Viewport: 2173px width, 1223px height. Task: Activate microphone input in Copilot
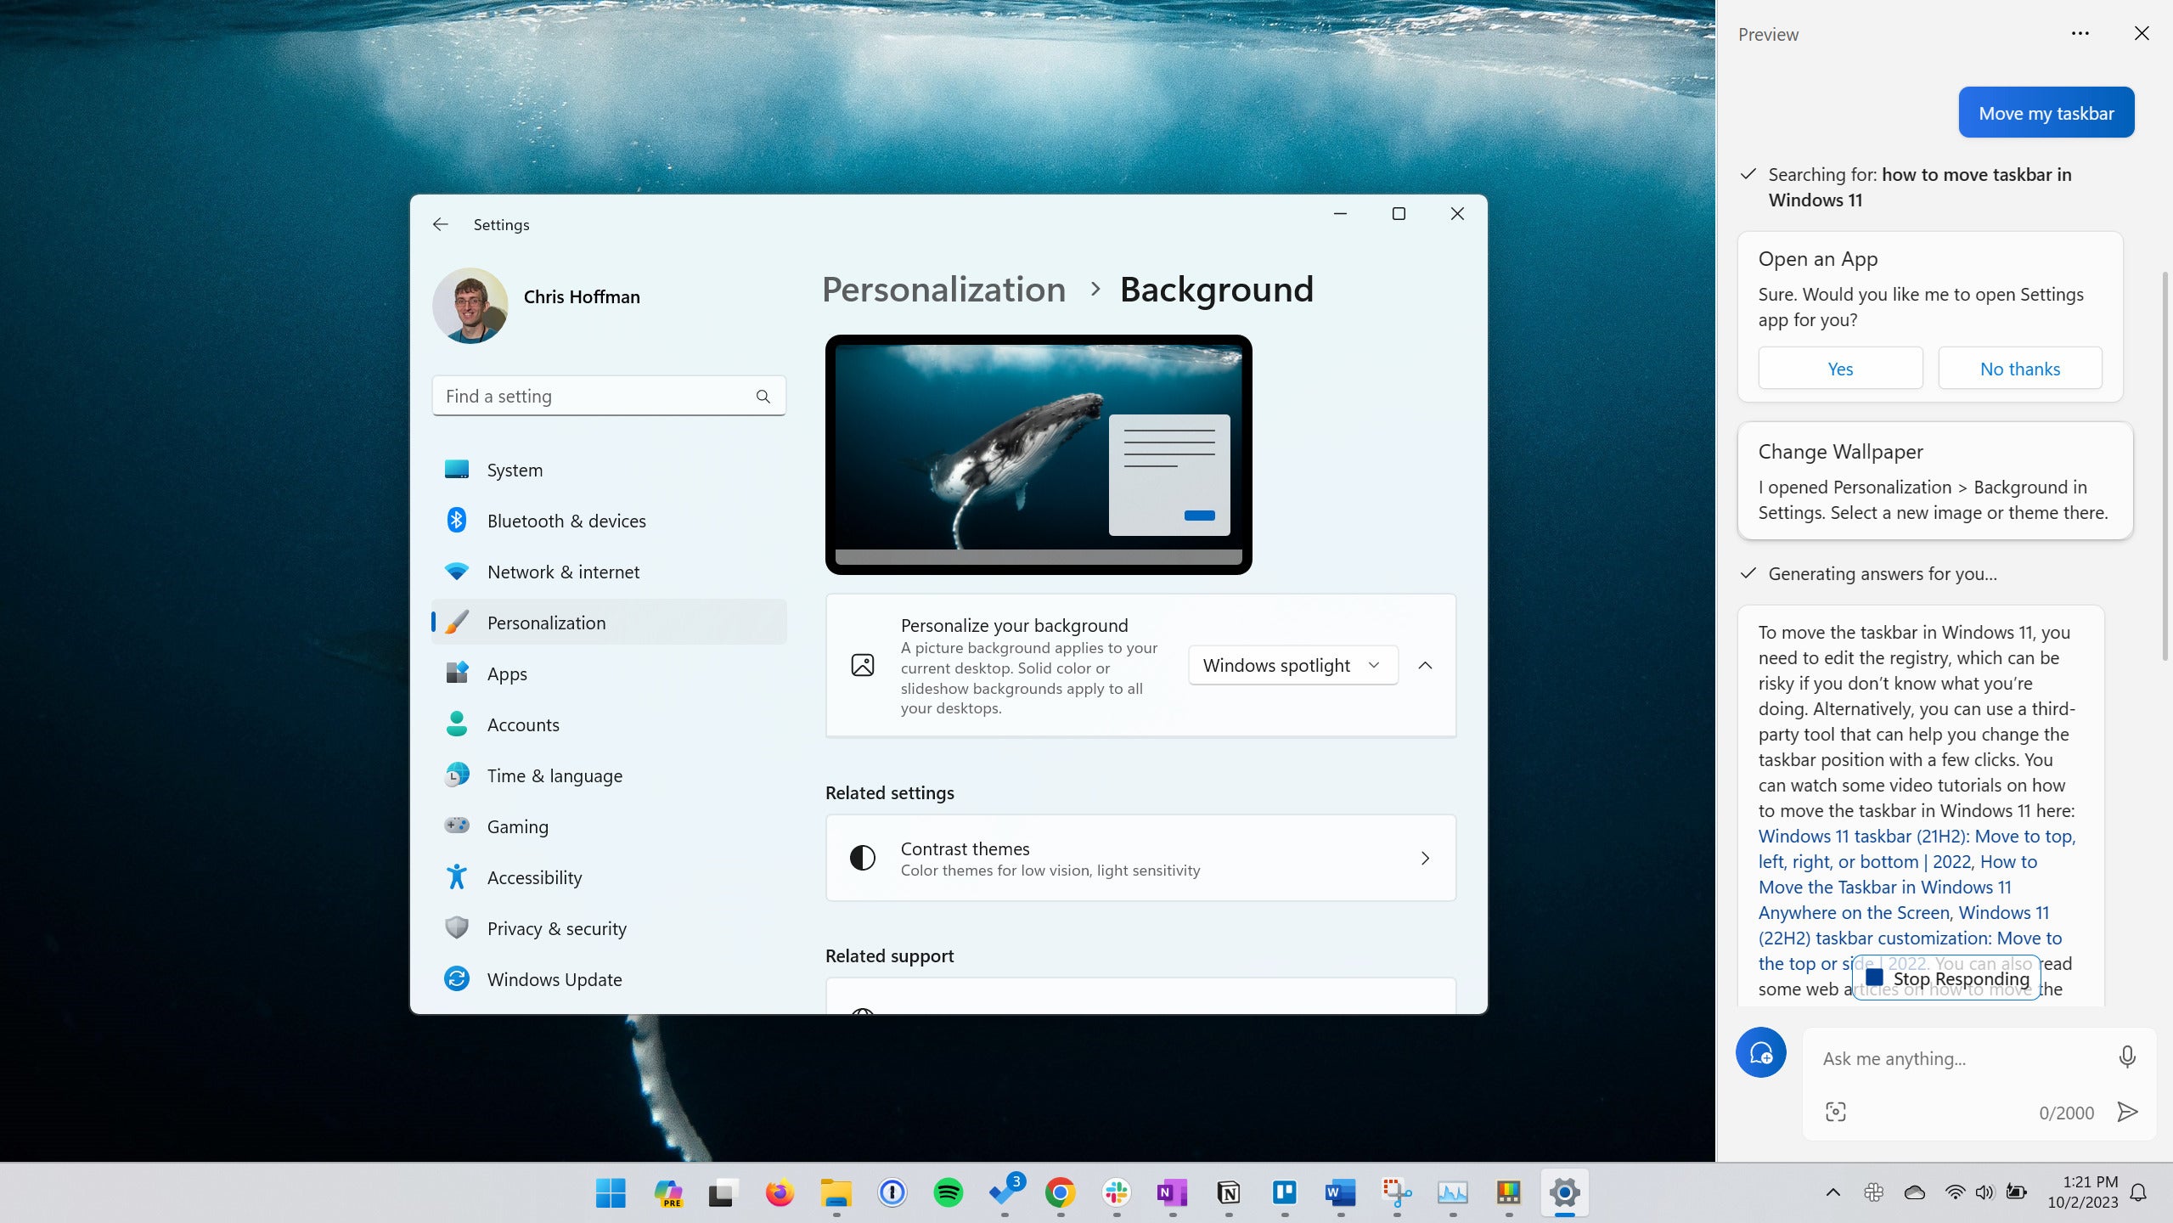point(2126,1057)
